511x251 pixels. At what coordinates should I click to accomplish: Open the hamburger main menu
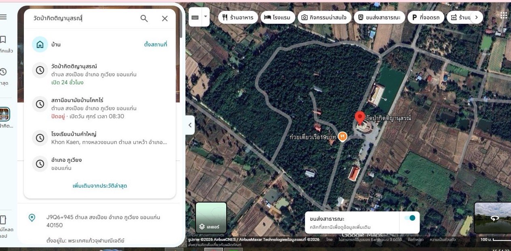click(x=3, y=17)
